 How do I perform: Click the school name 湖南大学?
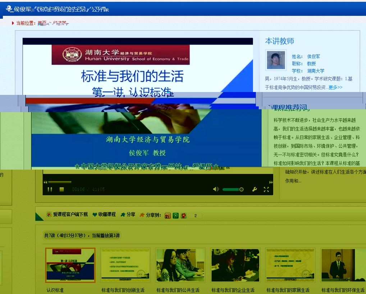(x=316, y=71)
